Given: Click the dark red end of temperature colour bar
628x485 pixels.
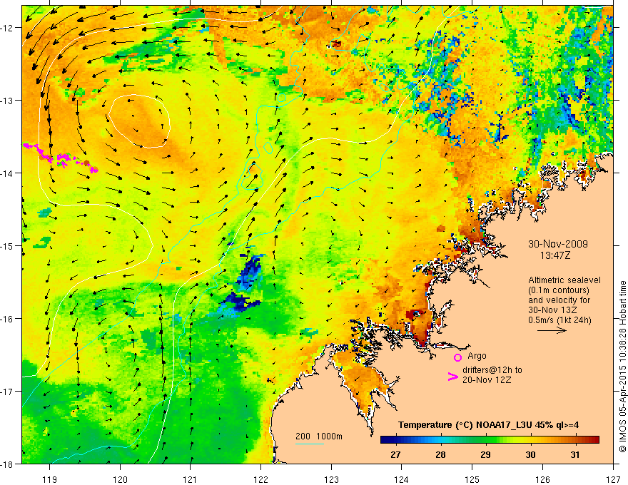Looking at the screenshot, I should tap(594, 439).
